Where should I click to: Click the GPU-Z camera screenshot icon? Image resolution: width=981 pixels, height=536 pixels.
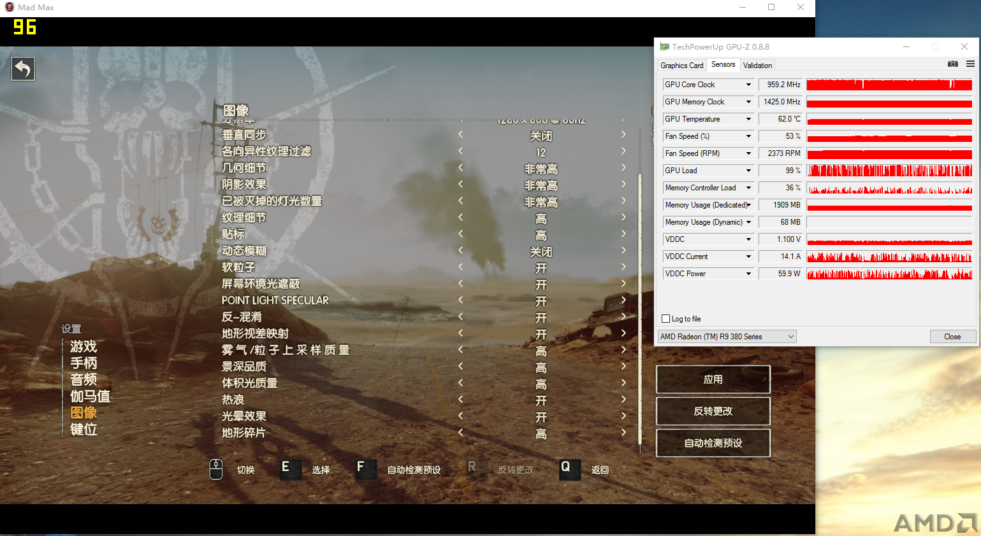click(x=952, y=64)
